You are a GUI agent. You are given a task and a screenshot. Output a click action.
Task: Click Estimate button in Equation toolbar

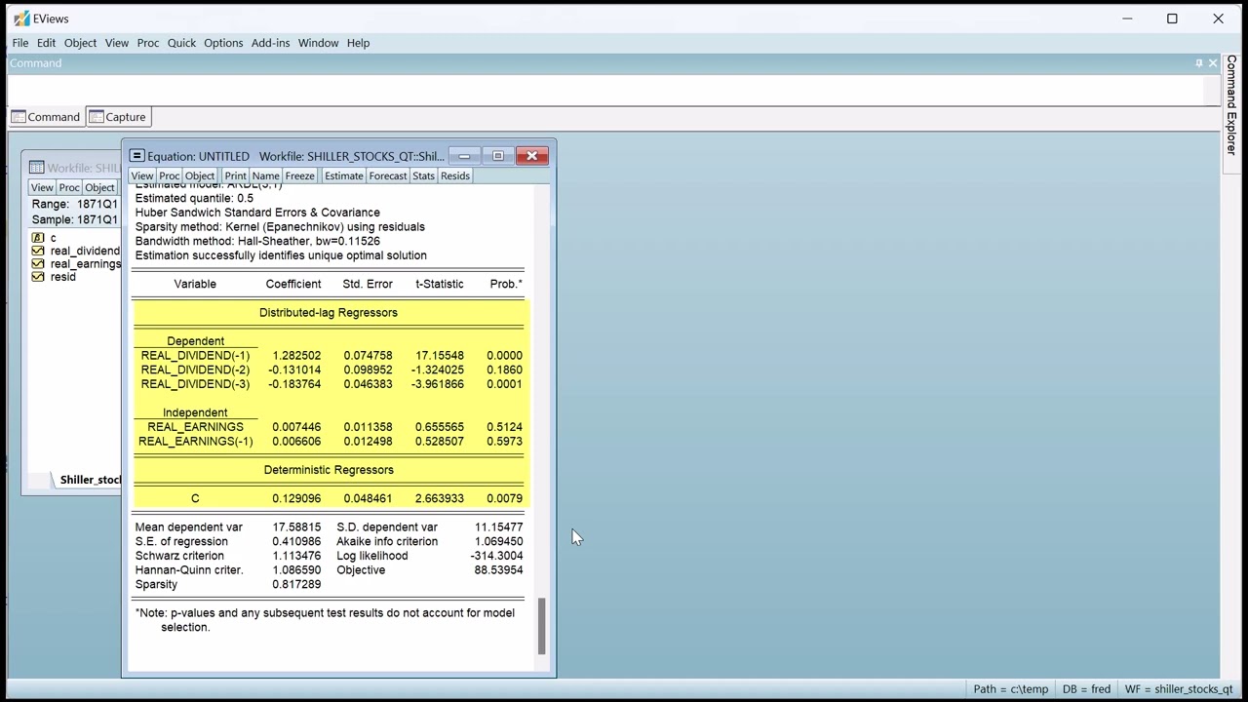point(344,175)
